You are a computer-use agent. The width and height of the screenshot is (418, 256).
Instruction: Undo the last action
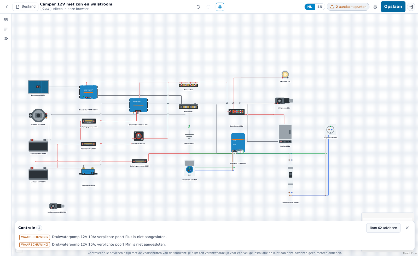(x=198, y=7)
